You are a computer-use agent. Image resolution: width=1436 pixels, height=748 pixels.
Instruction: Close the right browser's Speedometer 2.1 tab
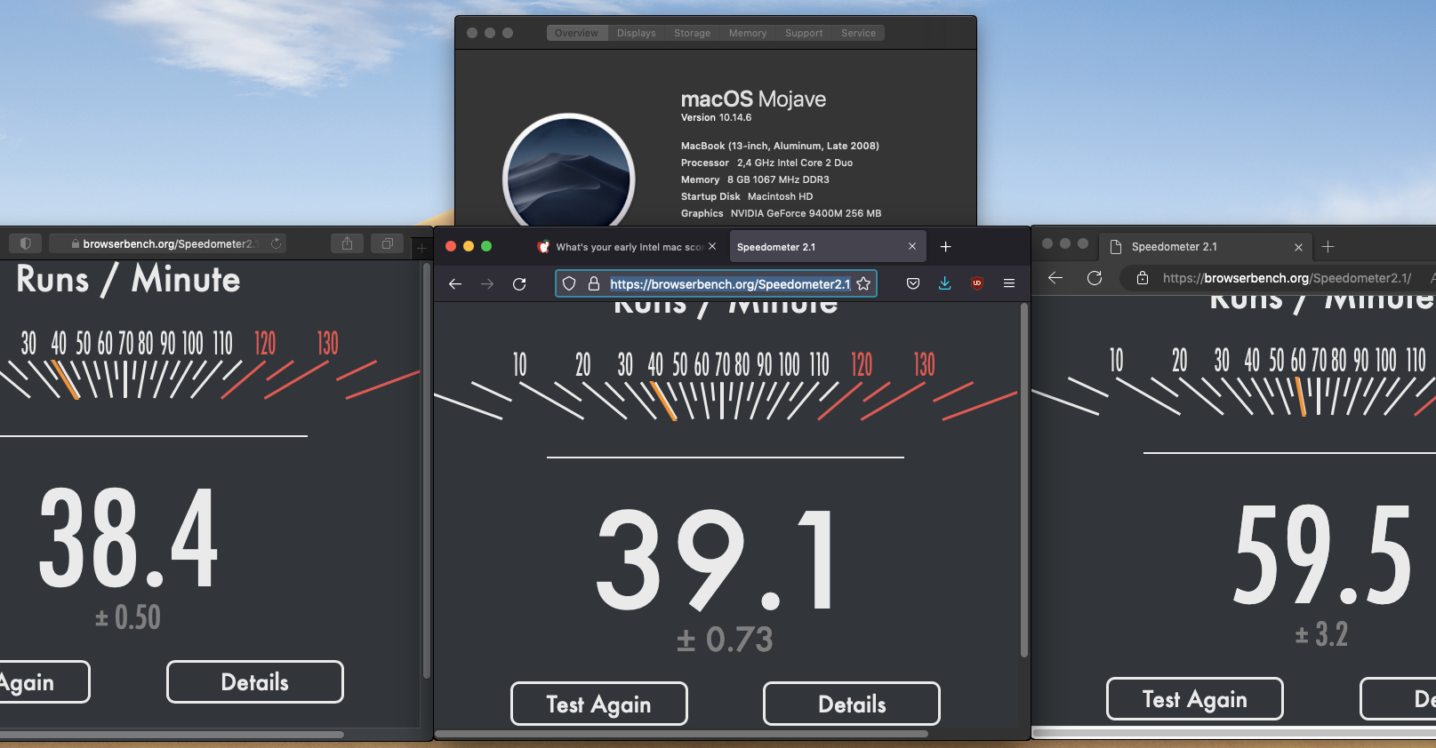point(1298,247)
